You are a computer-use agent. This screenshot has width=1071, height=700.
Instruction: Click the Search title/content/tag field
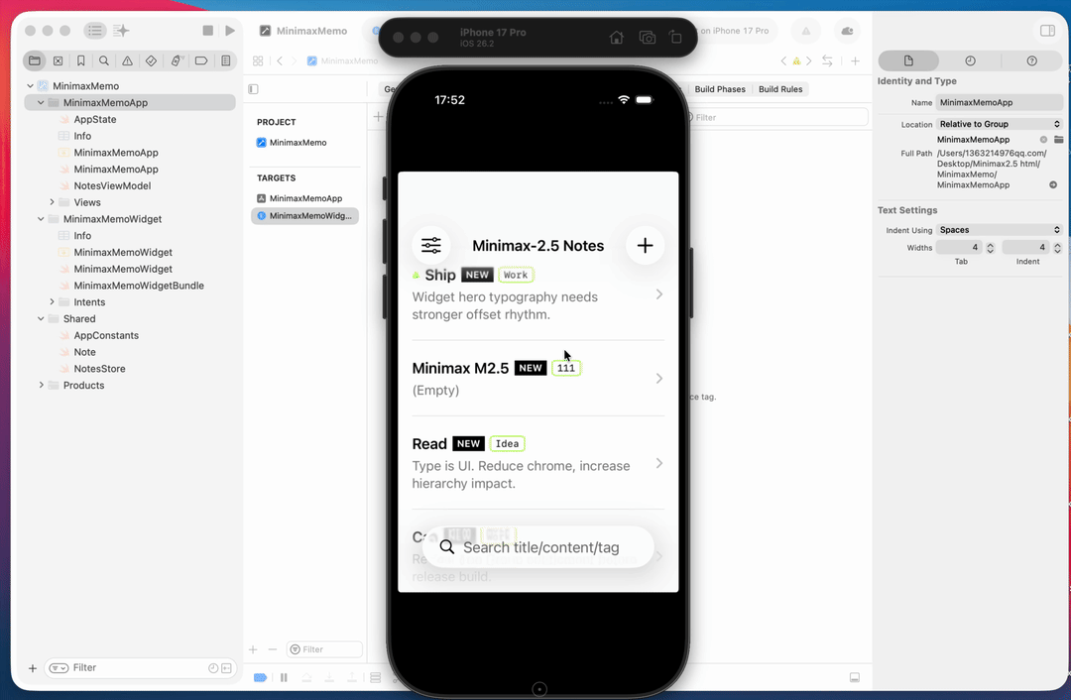(x=538, y=547)
